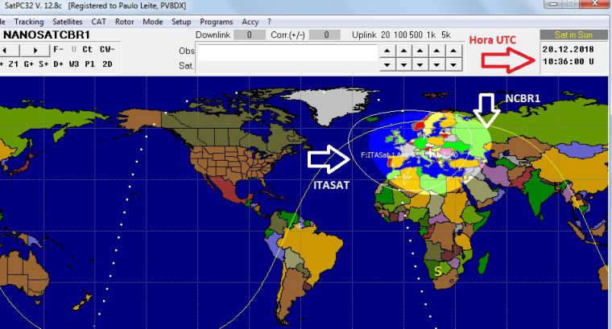Image resolution: width=612 pixels, height=329 pixels.
Task: Open the Rotor menu
Action: 124,22
